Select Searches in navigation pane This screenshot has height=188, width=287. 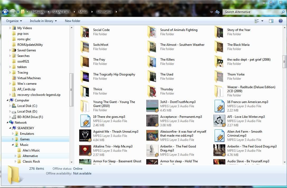23,56
